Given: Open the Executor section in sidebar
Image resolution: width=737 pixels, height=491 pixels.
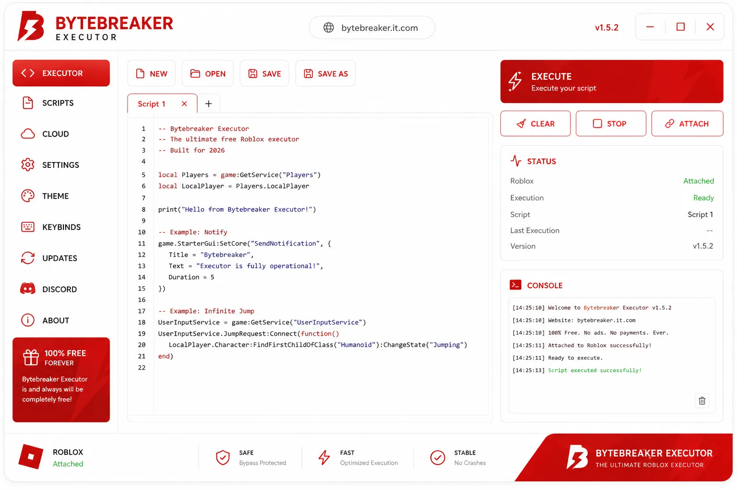Looking at the screenshot, I should [61, 73].
